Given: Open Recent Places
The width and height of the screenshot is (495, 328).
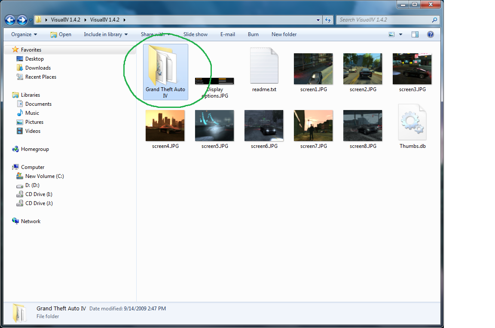Looking at the screenshot, I should [41, 77].
